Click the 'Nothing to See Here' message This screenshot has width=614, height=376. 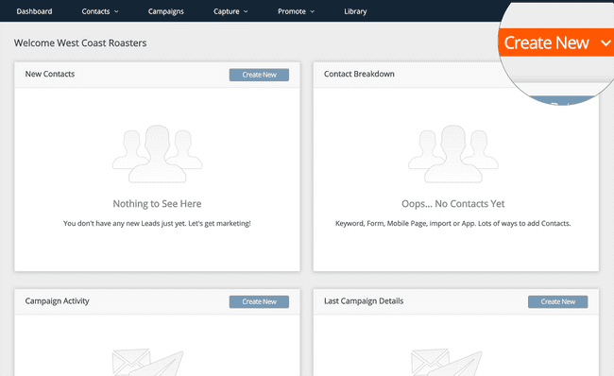pos(157,204)
